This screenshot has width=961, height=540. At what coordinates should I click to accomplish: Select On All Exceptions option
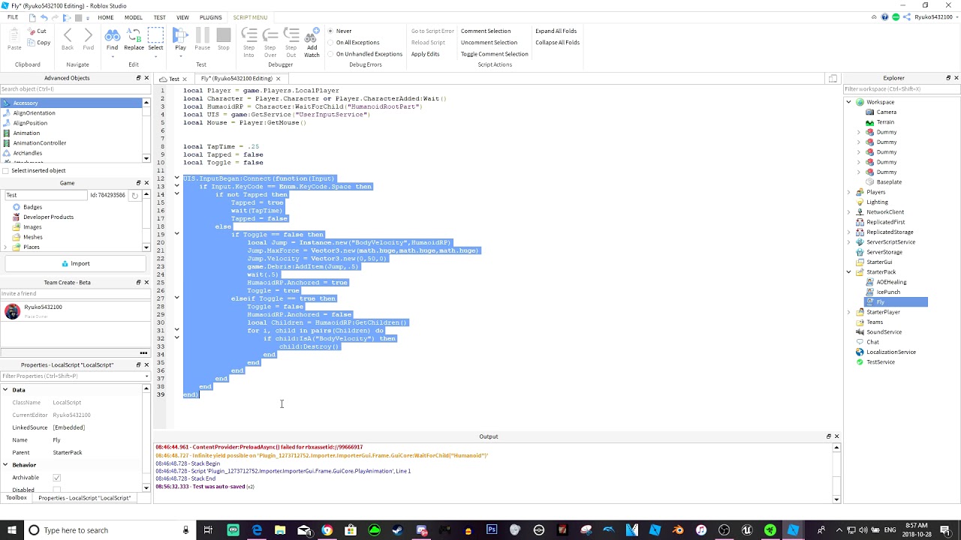coord(354,42)
